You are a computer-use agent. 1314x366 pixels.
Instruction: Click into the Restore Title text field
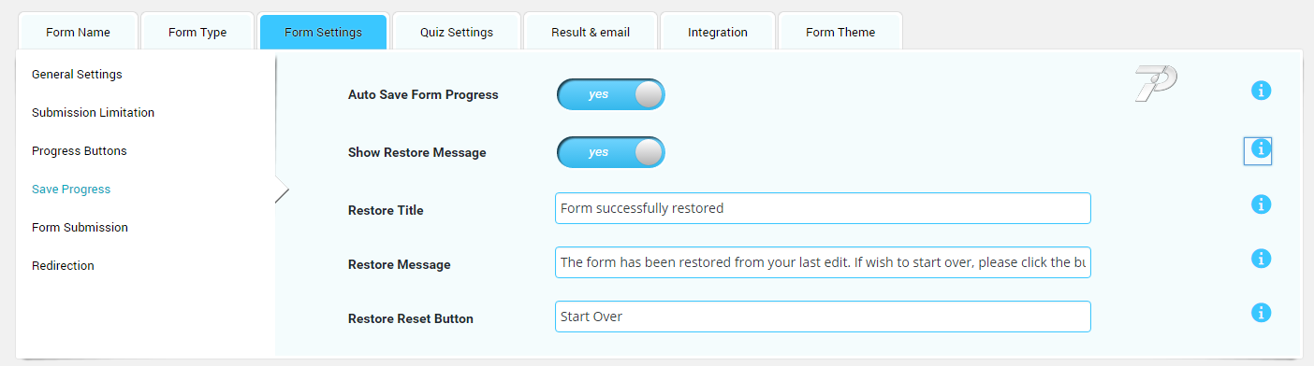[x=823, y=208]
